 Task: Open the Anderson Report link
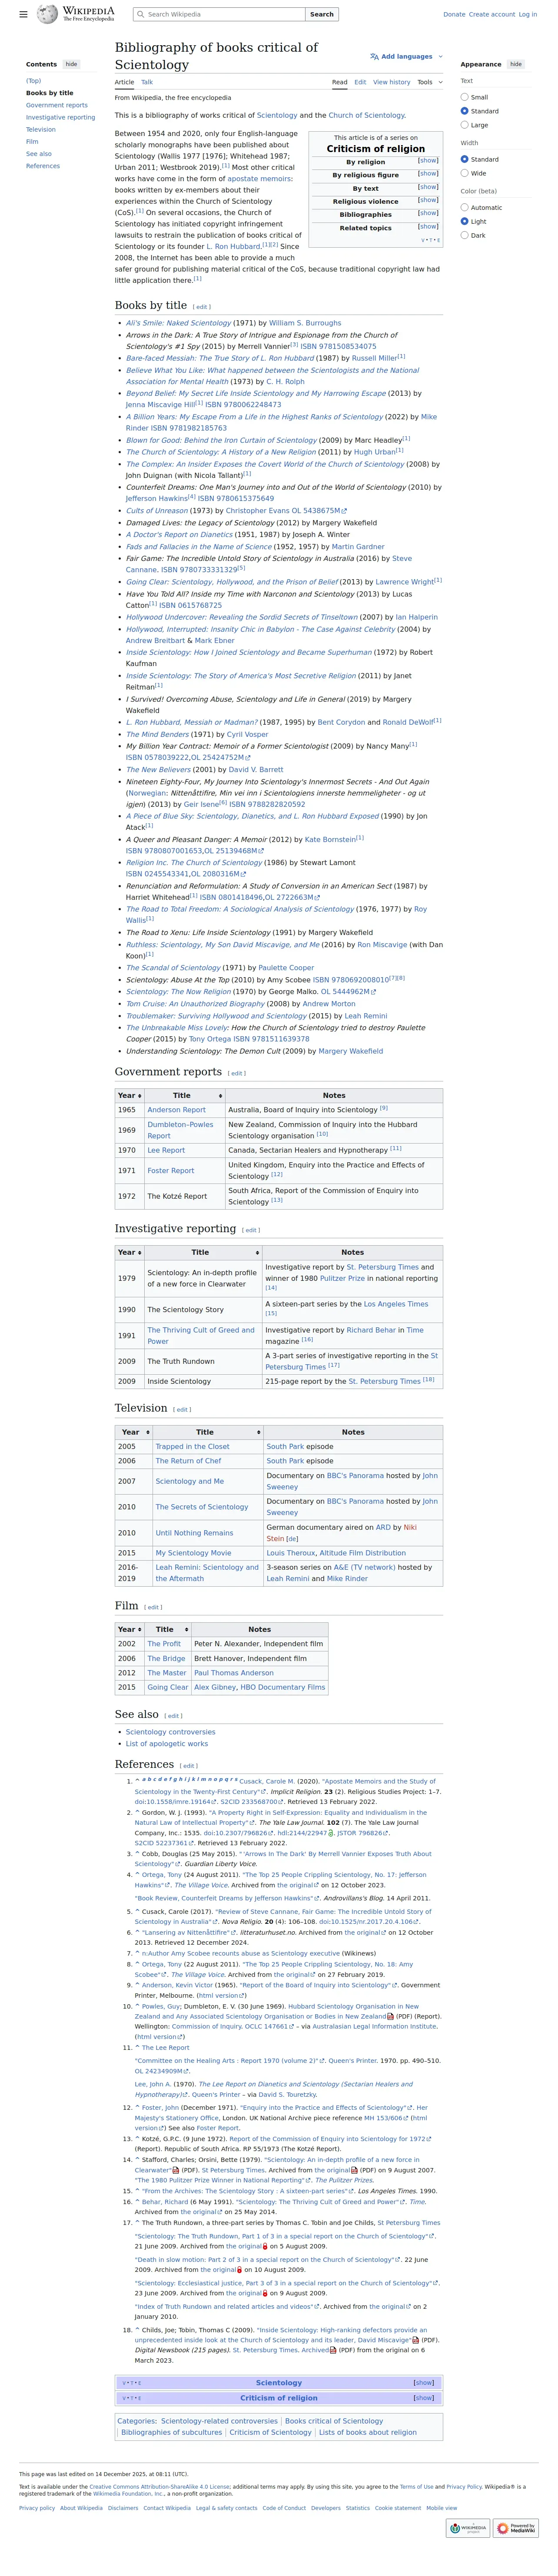[x=176, y=1109]
